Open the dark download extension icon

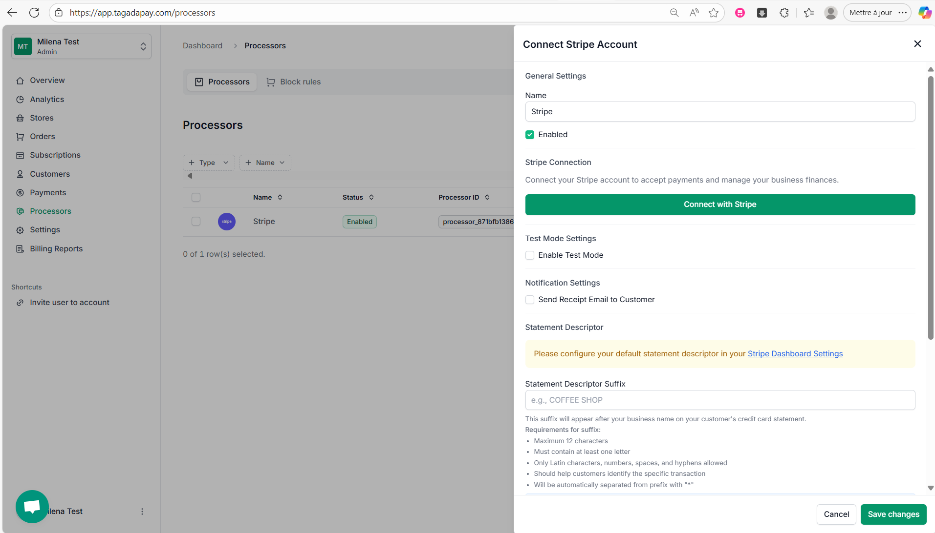pos(762,13)
